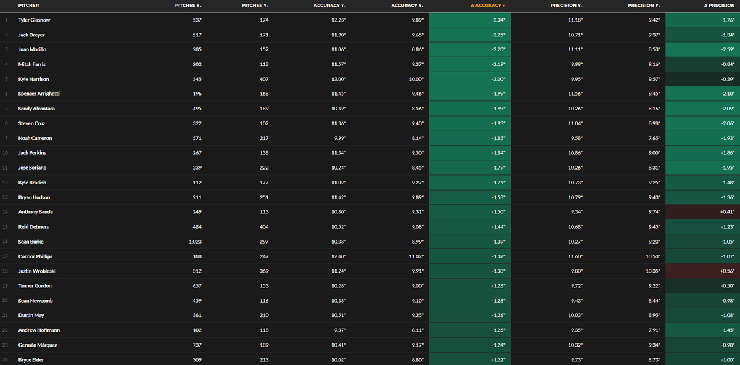
Task: Select pitcher Tanner Gordon
Action: pyautogui.click(x=35, y=286)
